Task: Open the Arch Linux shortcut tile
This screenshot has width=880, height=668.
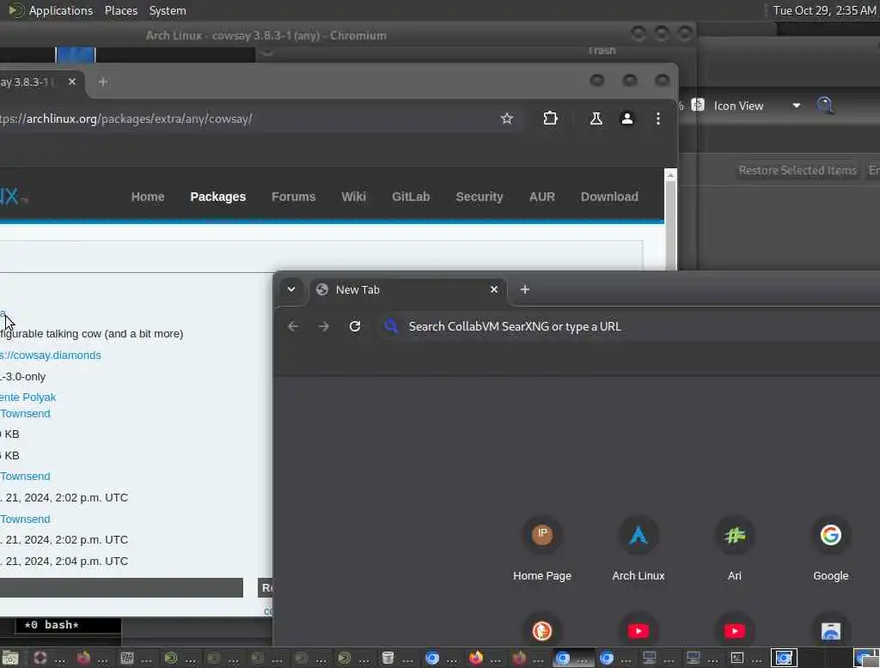Action: click(639, 550)
